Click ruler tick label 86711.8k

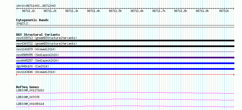click(181, 11)
